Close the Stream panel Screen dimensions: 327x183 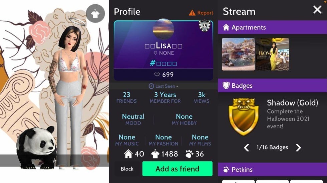317,10
